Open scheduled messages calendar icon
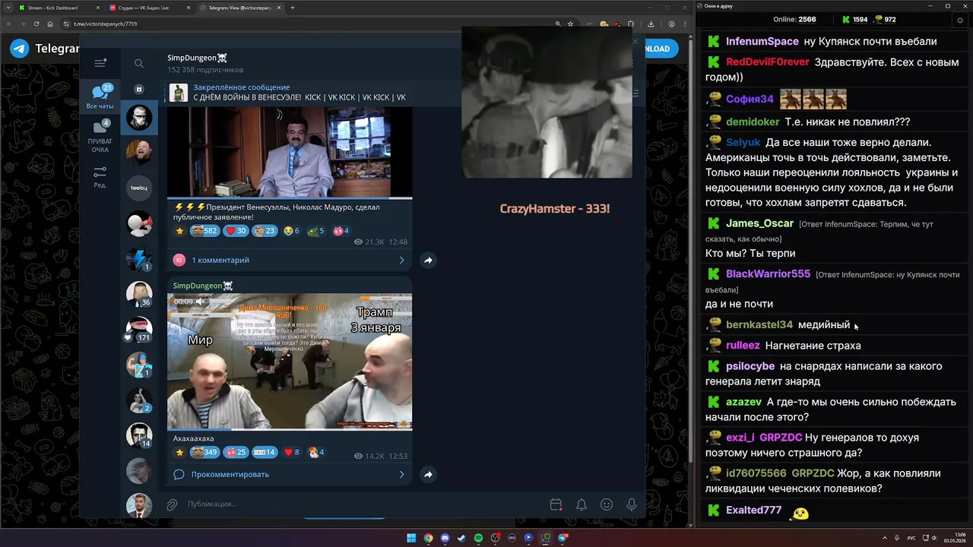 (x=556, y=504)
